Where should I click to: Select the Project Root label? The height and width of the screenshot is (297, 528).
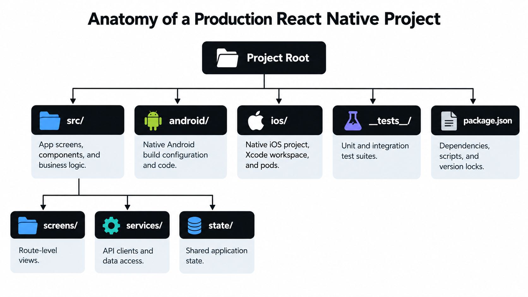278,58
